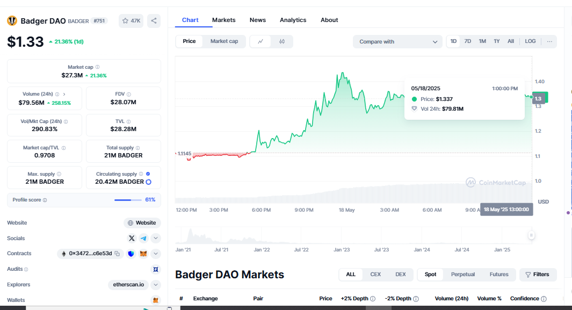Open the Compare with dropdown
The image size is (572, 310).
pyautogui.click(x=397, y=41)
